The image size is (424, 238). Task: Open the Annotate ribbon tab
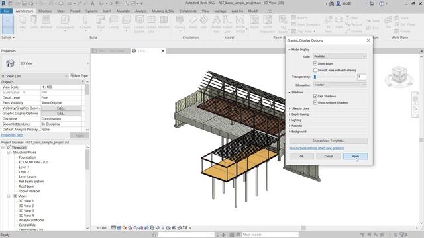pyautogui.click(x=123, y=11)
